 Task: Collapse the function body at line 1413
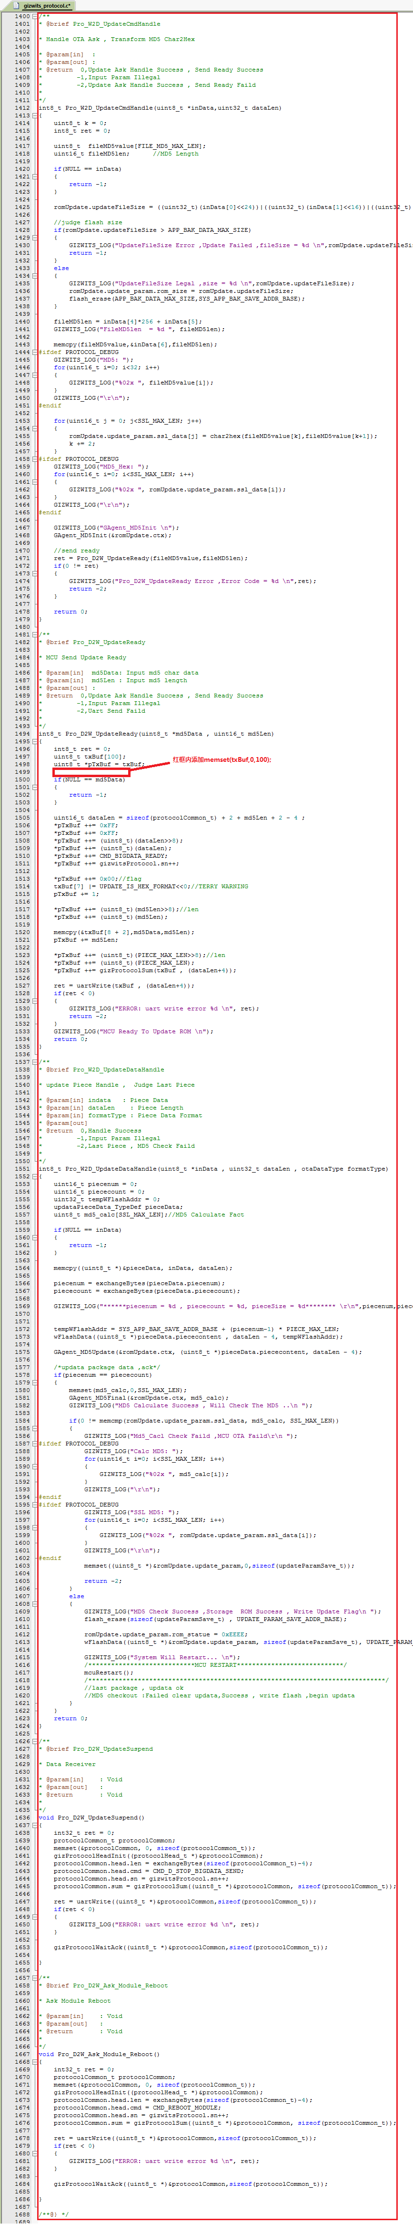(34, 116)
